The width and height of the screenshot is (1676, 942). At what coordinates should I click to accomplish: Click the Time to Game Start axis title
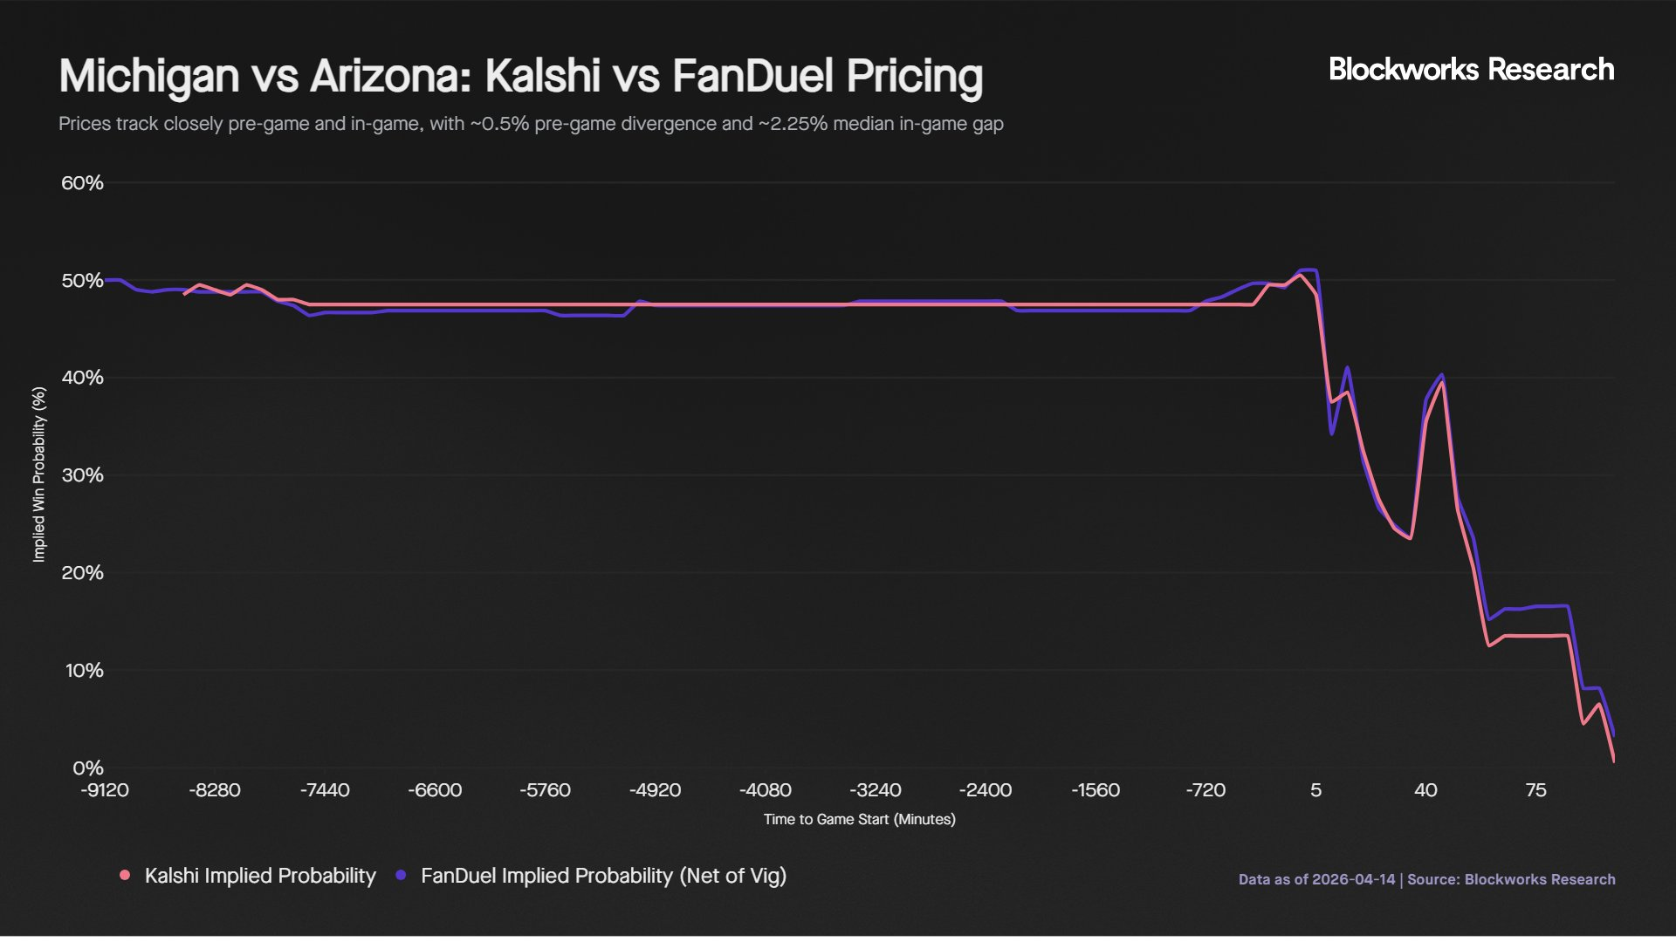pos(859,819)
